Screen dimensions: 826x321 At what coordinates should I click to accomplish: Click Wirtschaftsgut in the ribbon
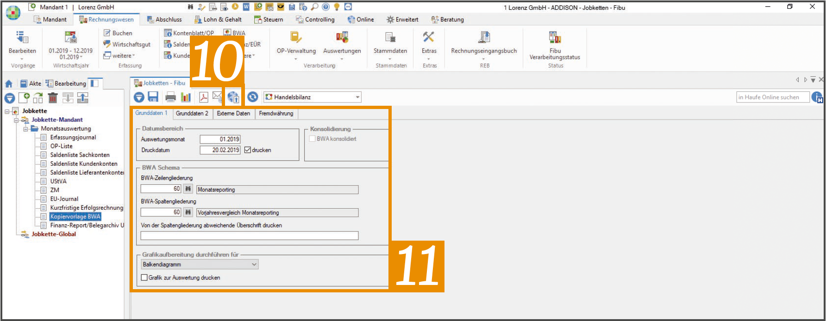[127, 44]
